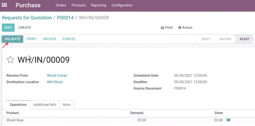Screen dimensions: 255x126
Task: Open the apps grid menu icon
Action: (x=4, y=5)
